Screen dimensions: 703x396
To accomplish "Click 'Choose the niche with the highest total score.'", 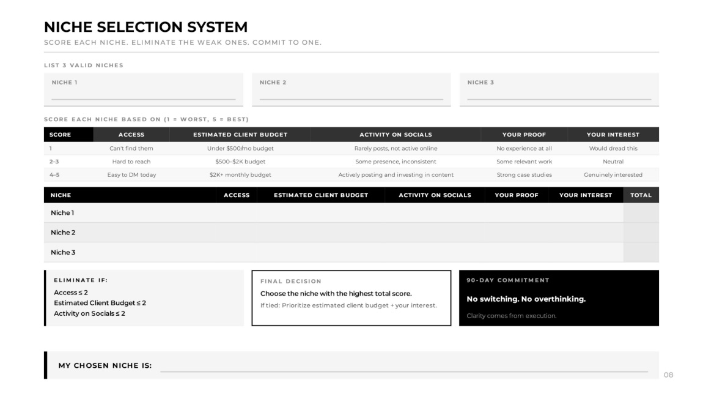I will click(x=336, y=294).
